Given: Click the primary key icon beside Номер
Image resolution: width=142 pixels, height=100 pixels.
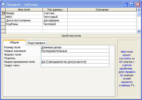Looking at the screenshot, I should point(3,13).
